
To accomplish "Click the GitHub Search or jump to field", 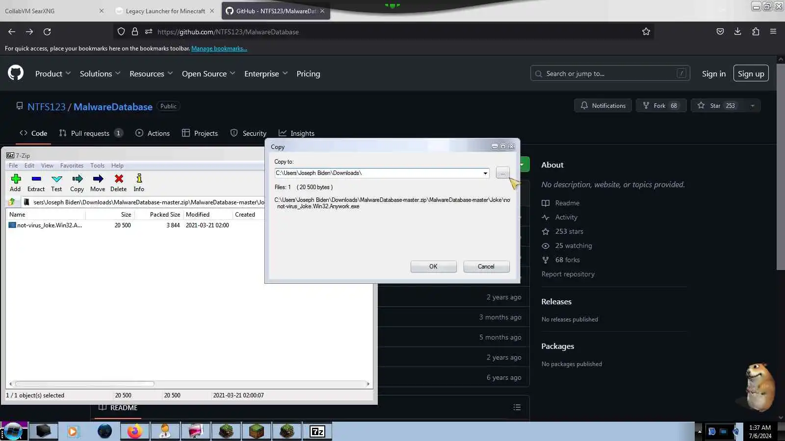I will pos(610,73).
